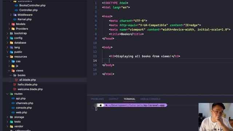
Task: Open BooksController.php in the explorer
Action: click(x=32, y=5)
